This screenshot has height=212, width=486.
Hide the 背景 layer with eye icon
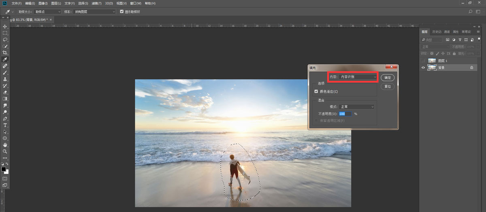click(424, 68)
